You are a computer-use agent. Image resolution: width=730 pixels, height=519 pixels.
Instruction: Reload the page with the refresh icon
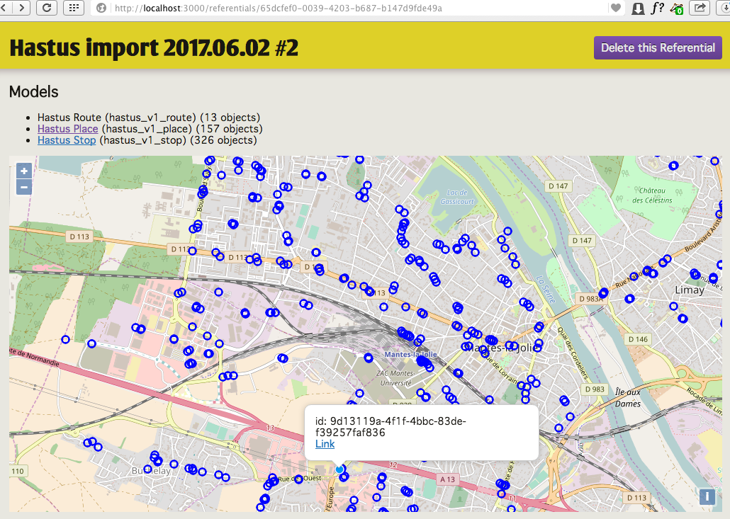pos(47,8)
